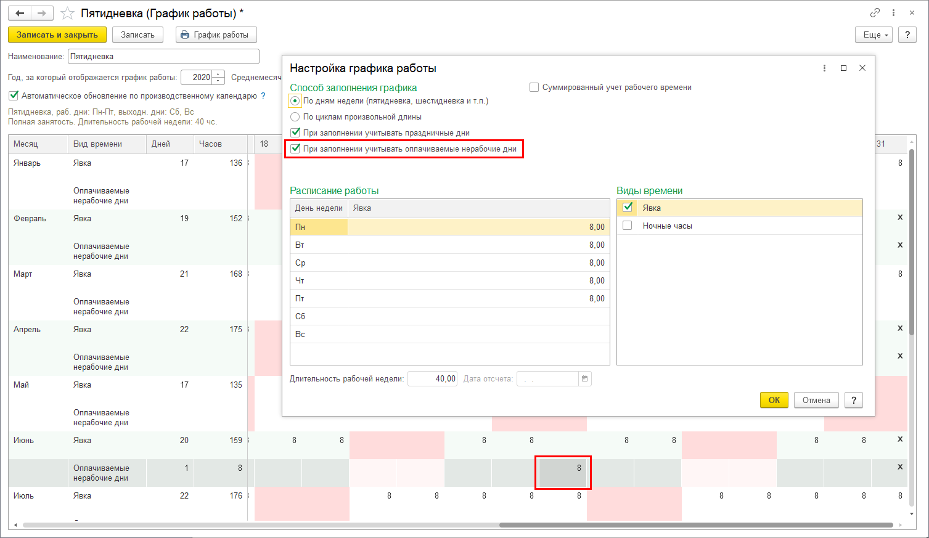
Task: Click Отмена to cancel the dialog
Action: [816, 400]
